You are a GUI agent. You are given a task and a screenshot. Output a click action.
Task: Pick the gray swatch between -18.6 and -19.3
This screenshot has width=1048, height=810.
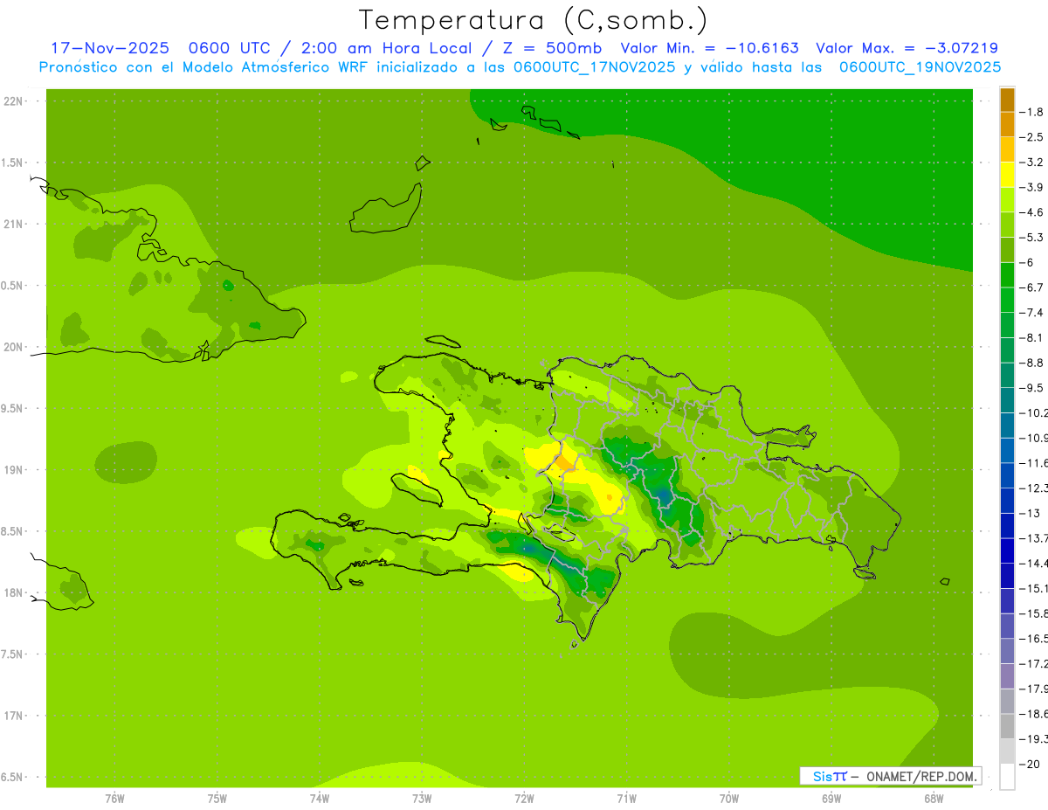[1007, 726]
